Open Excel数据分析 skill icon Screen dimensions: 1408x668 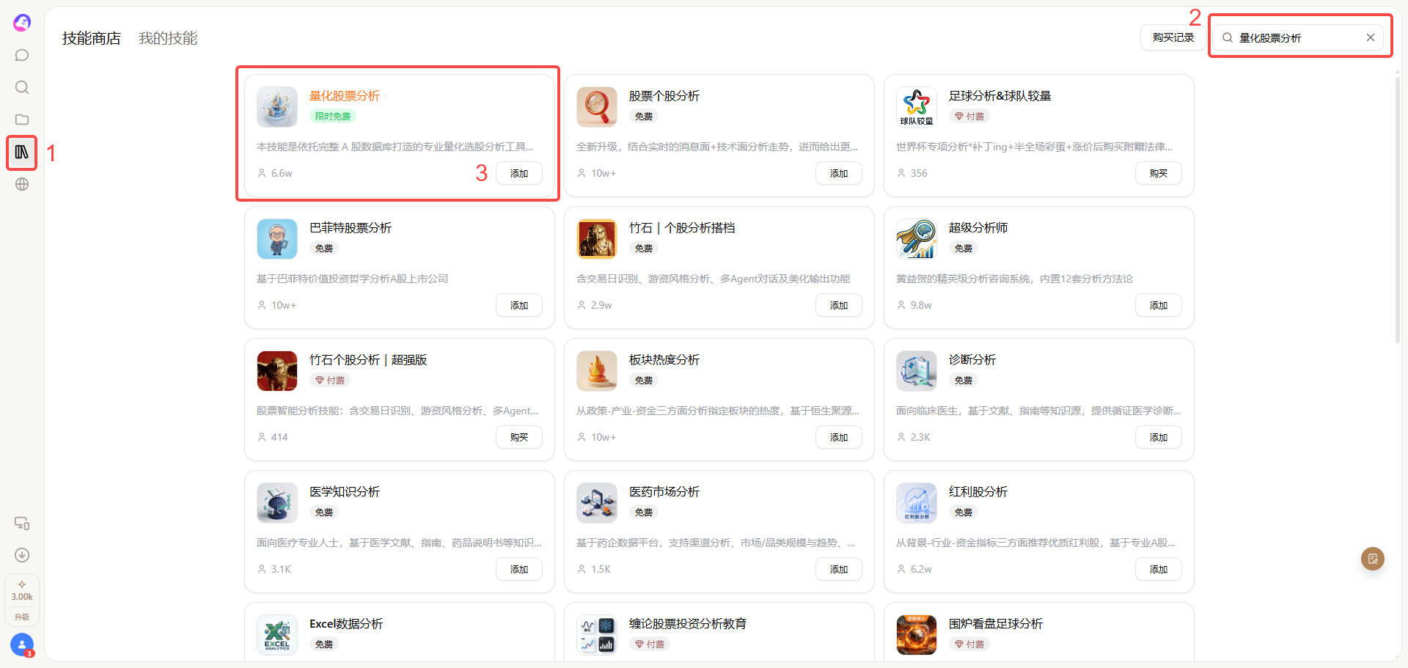tap(277, 635)
